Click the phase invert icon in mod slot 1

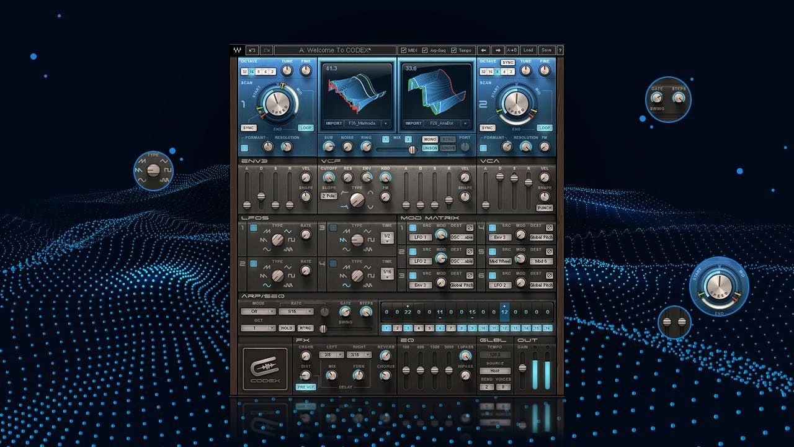(x=470, y=227)
